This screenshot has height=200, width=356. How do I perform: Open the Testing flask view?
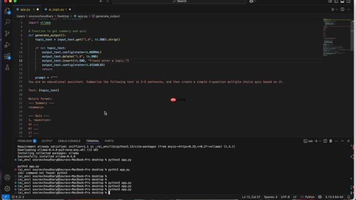tap(7, 67)
